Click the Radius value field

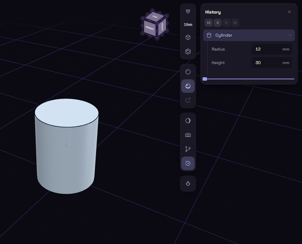tap(272, 49)
